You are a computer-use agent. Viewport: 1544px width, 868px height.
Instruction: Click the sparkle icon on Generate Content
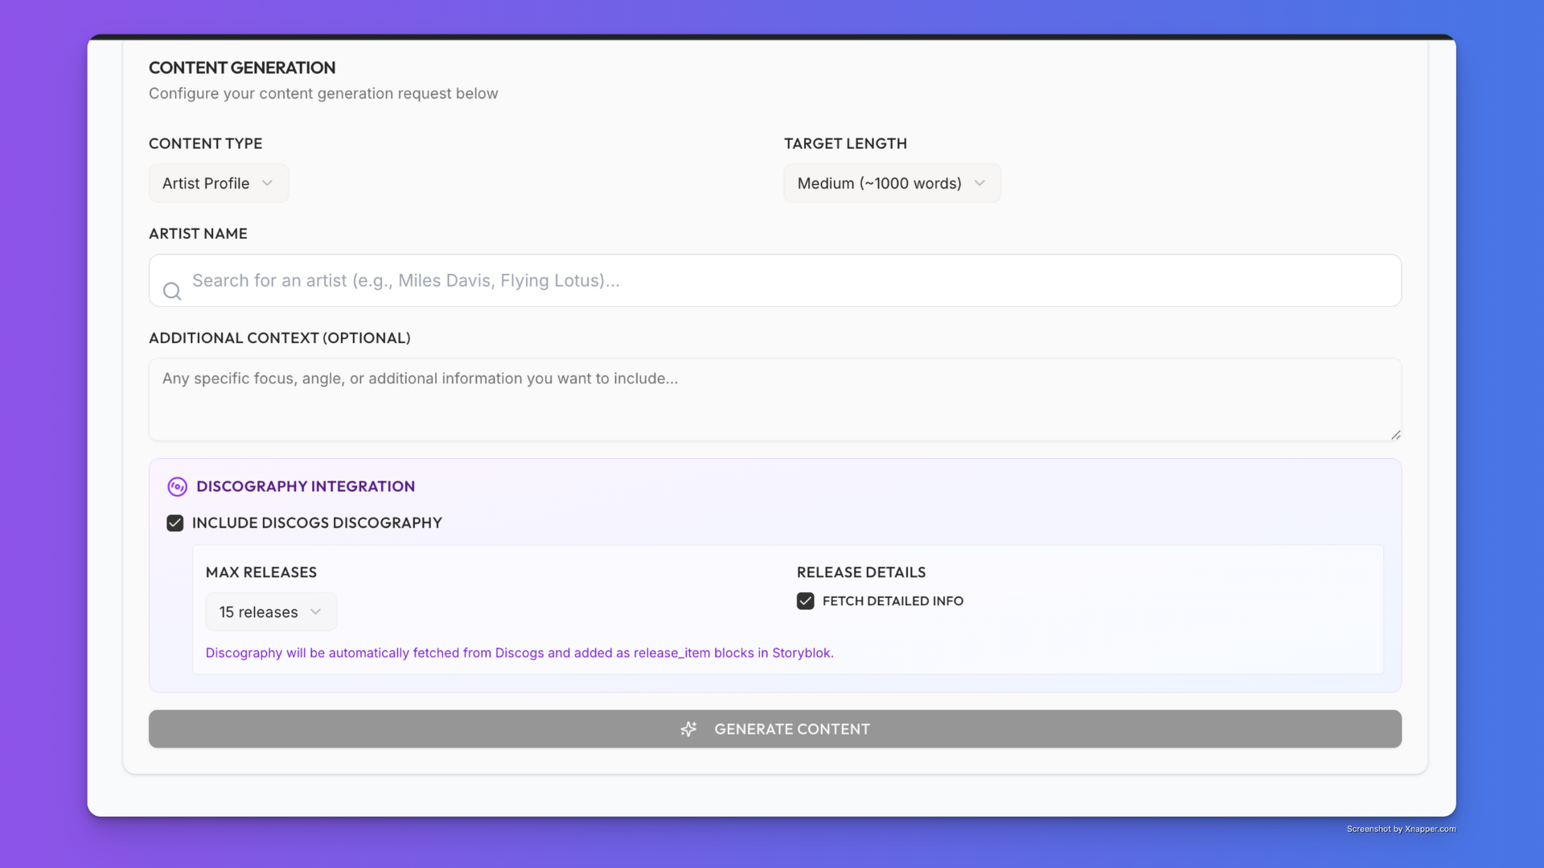click(688, 729)
